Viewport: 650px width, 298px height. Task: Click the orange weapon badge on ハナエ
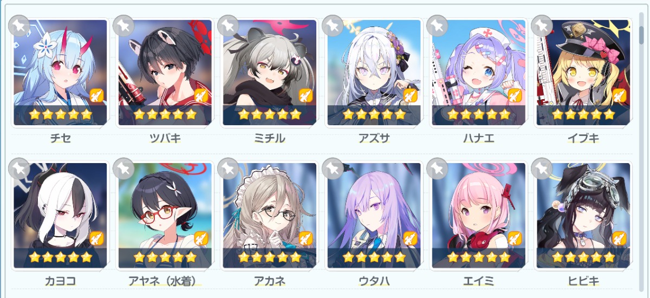coord(515,96)
